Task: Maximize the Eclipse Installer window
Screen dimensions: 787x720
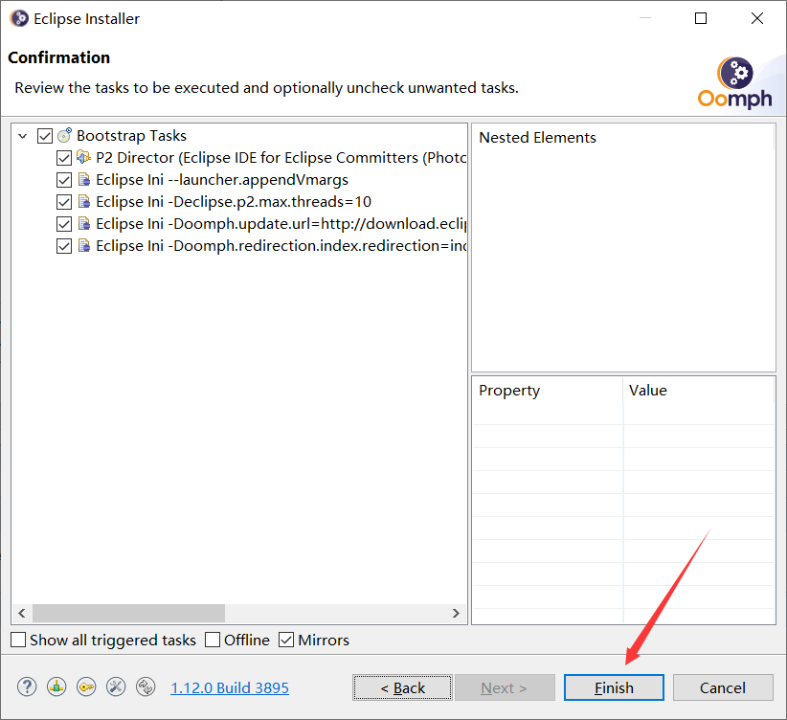Action: pyautogui.click(x=701, y=18)
